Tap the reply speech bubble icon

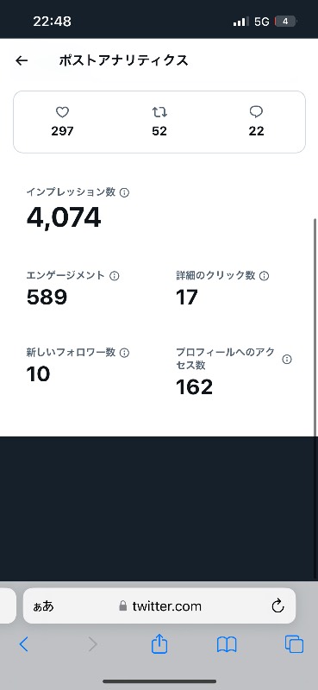256,113
